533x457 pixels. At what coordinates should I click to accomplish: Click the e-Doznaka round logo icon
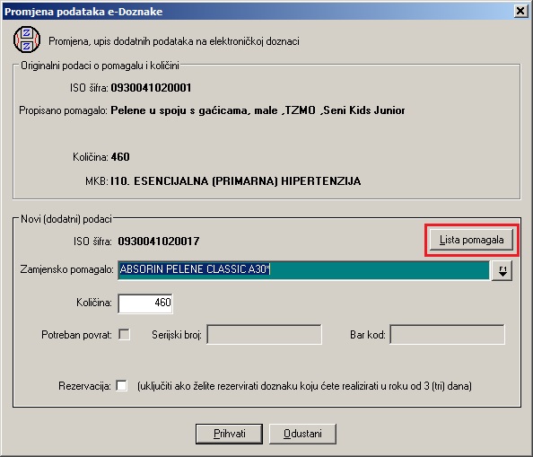pos(27,40)
